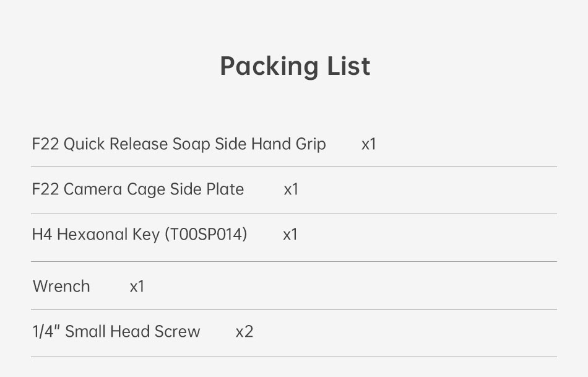The image size is (588, 377).
Task: Click the word Screw in the last row
Action: [177, 332]
